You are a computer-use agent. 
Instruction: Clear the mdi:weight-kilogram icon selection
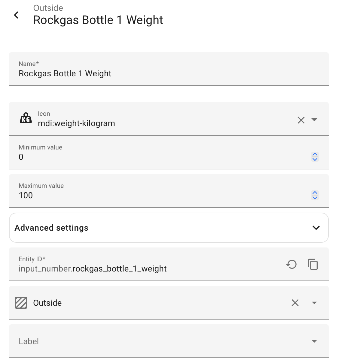point(301,120)
